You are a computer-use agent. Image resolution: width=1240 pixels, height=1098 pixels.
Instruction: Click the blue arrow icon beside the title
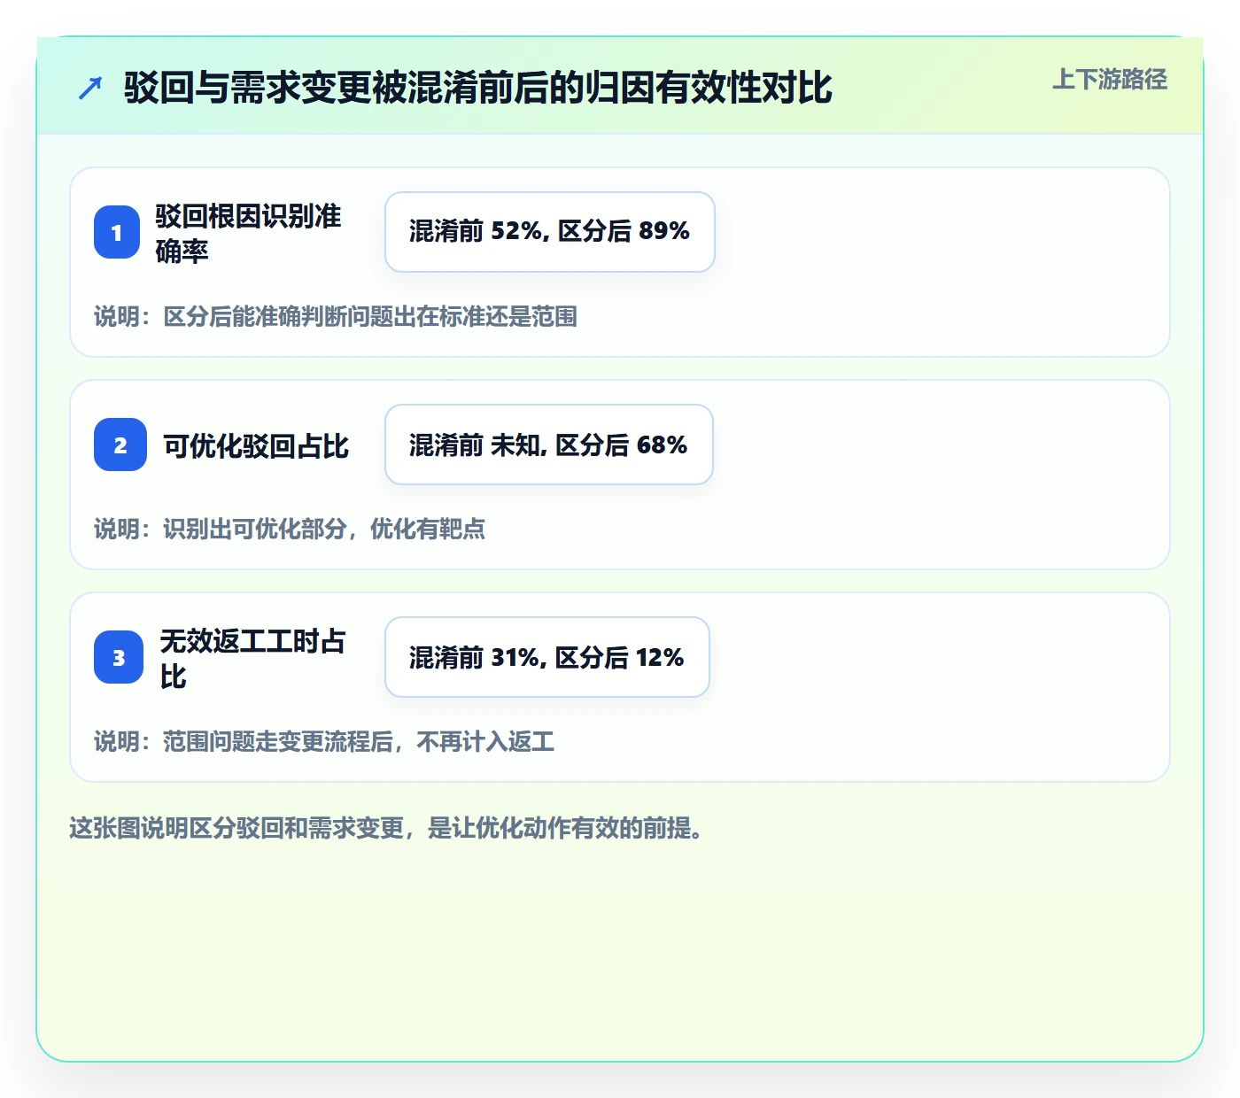[x=90, y=88]
